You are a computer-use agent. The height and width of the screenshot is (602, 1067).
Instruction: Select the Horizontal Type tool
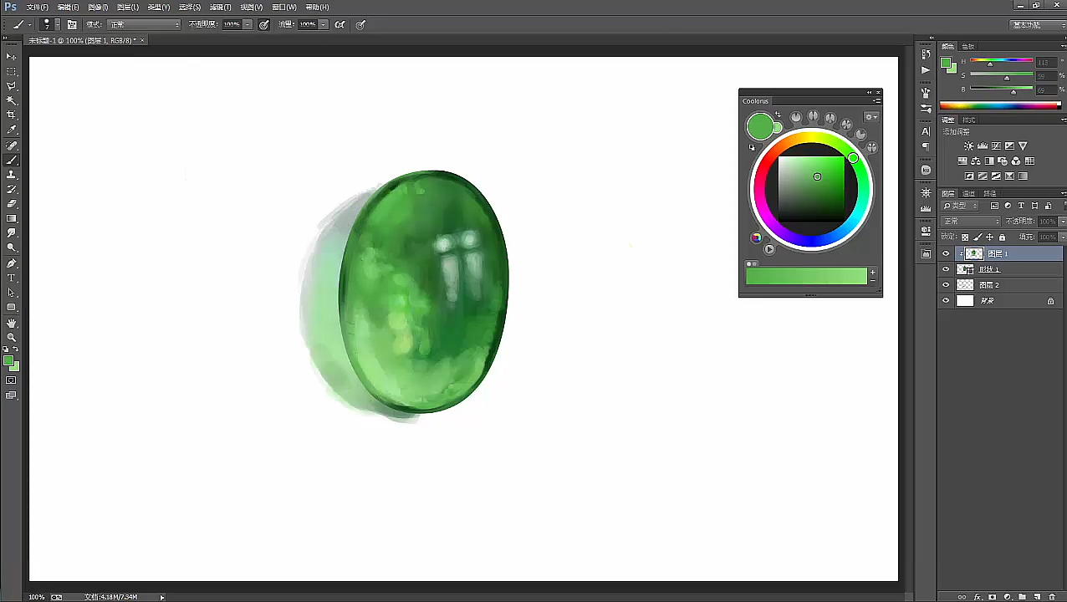pos(12,278)
